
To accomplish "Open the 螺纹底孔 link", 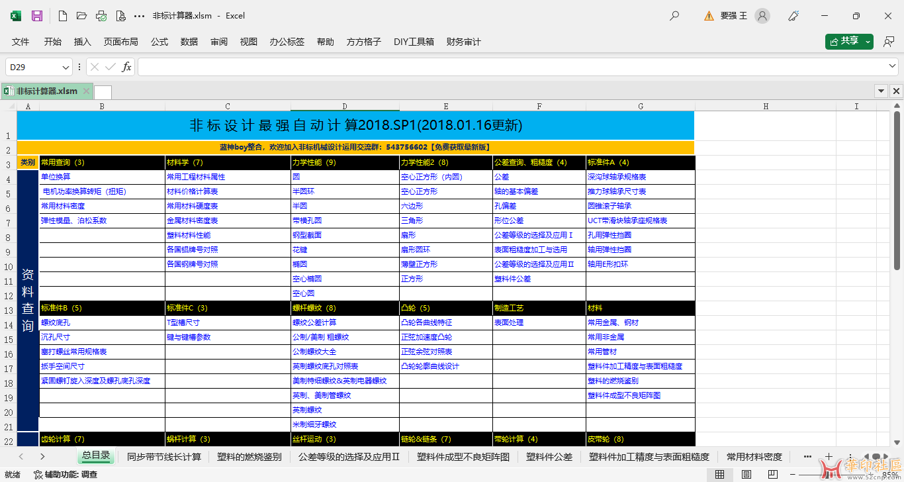I will 56,322.
